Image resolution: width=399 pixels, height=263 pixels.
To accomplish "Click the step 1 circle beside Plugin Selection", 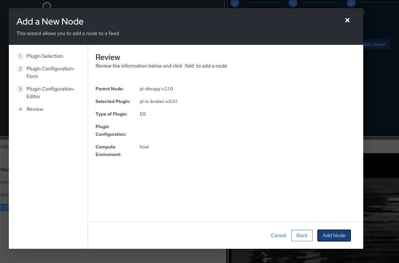I will click(x=20, y=56).
